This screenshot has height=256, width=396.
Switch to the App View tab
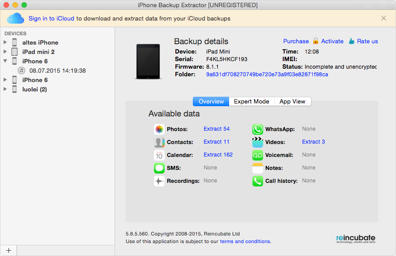(293, 101)
